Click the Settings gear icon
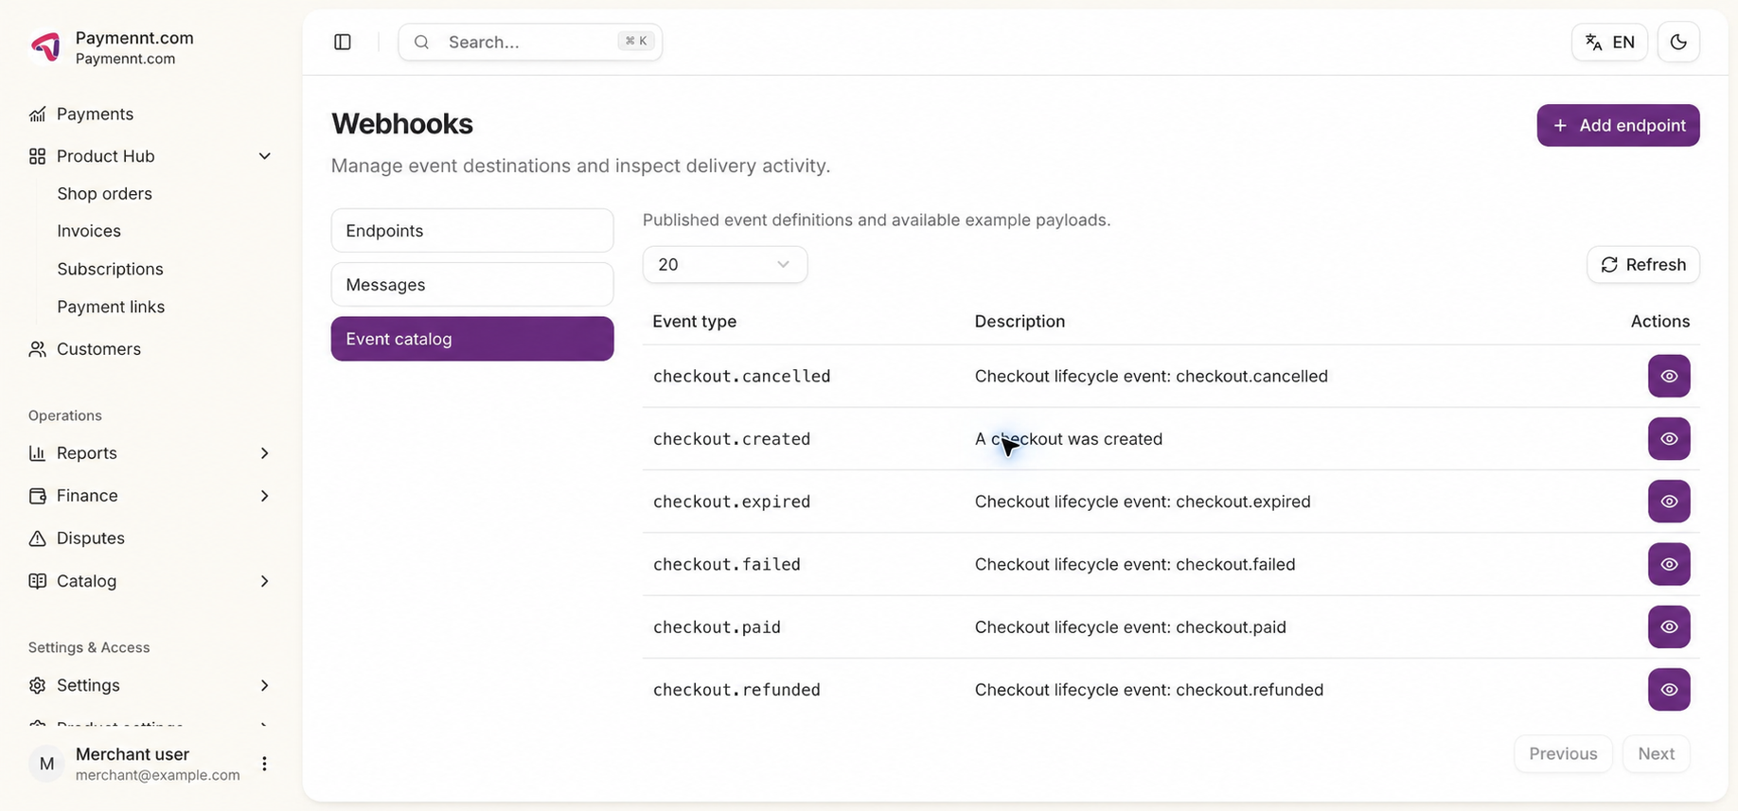The width and height of the screenshot is (1738, 811). click(37, 685)
